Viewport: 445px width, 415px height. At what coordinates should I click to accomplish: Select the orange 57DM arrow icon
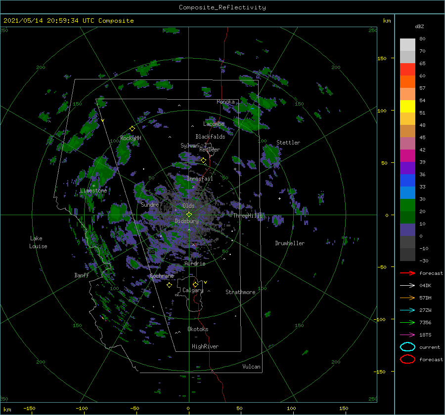[407, 298]
